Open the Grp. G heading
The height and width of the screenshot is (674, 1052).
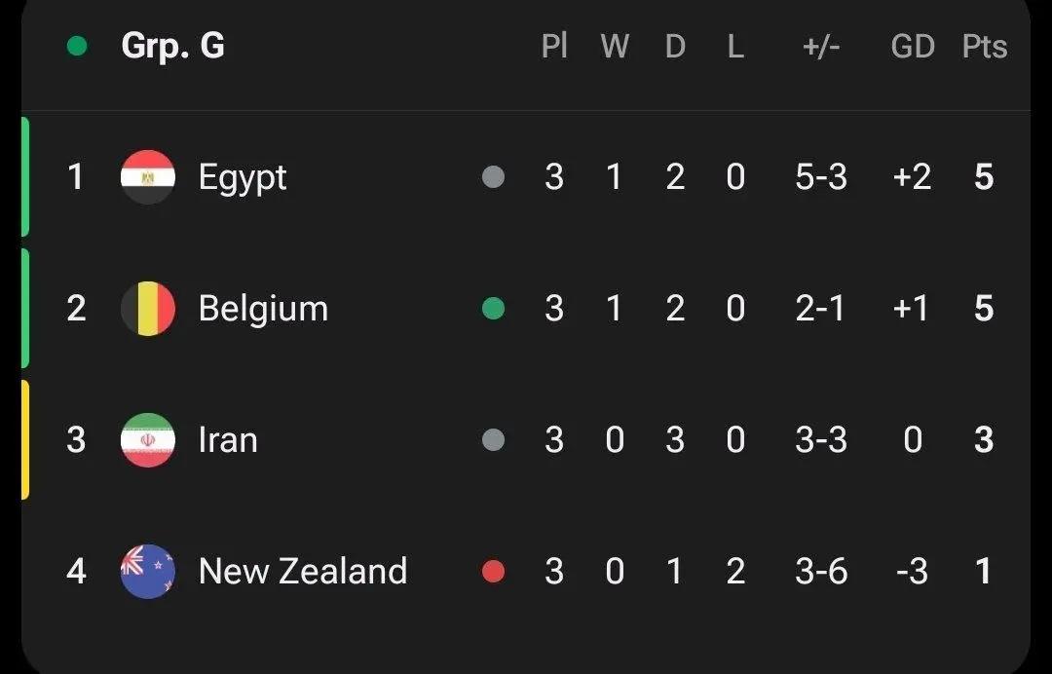click(x=172, y=47)
